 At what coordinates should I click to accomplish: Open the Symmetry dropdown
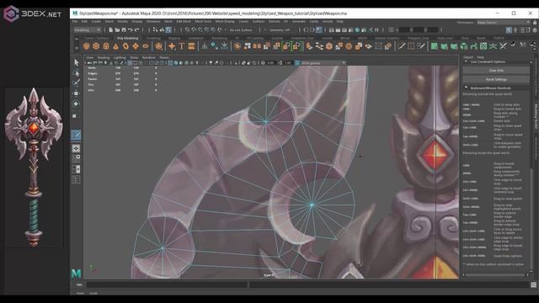click(280, 30)
